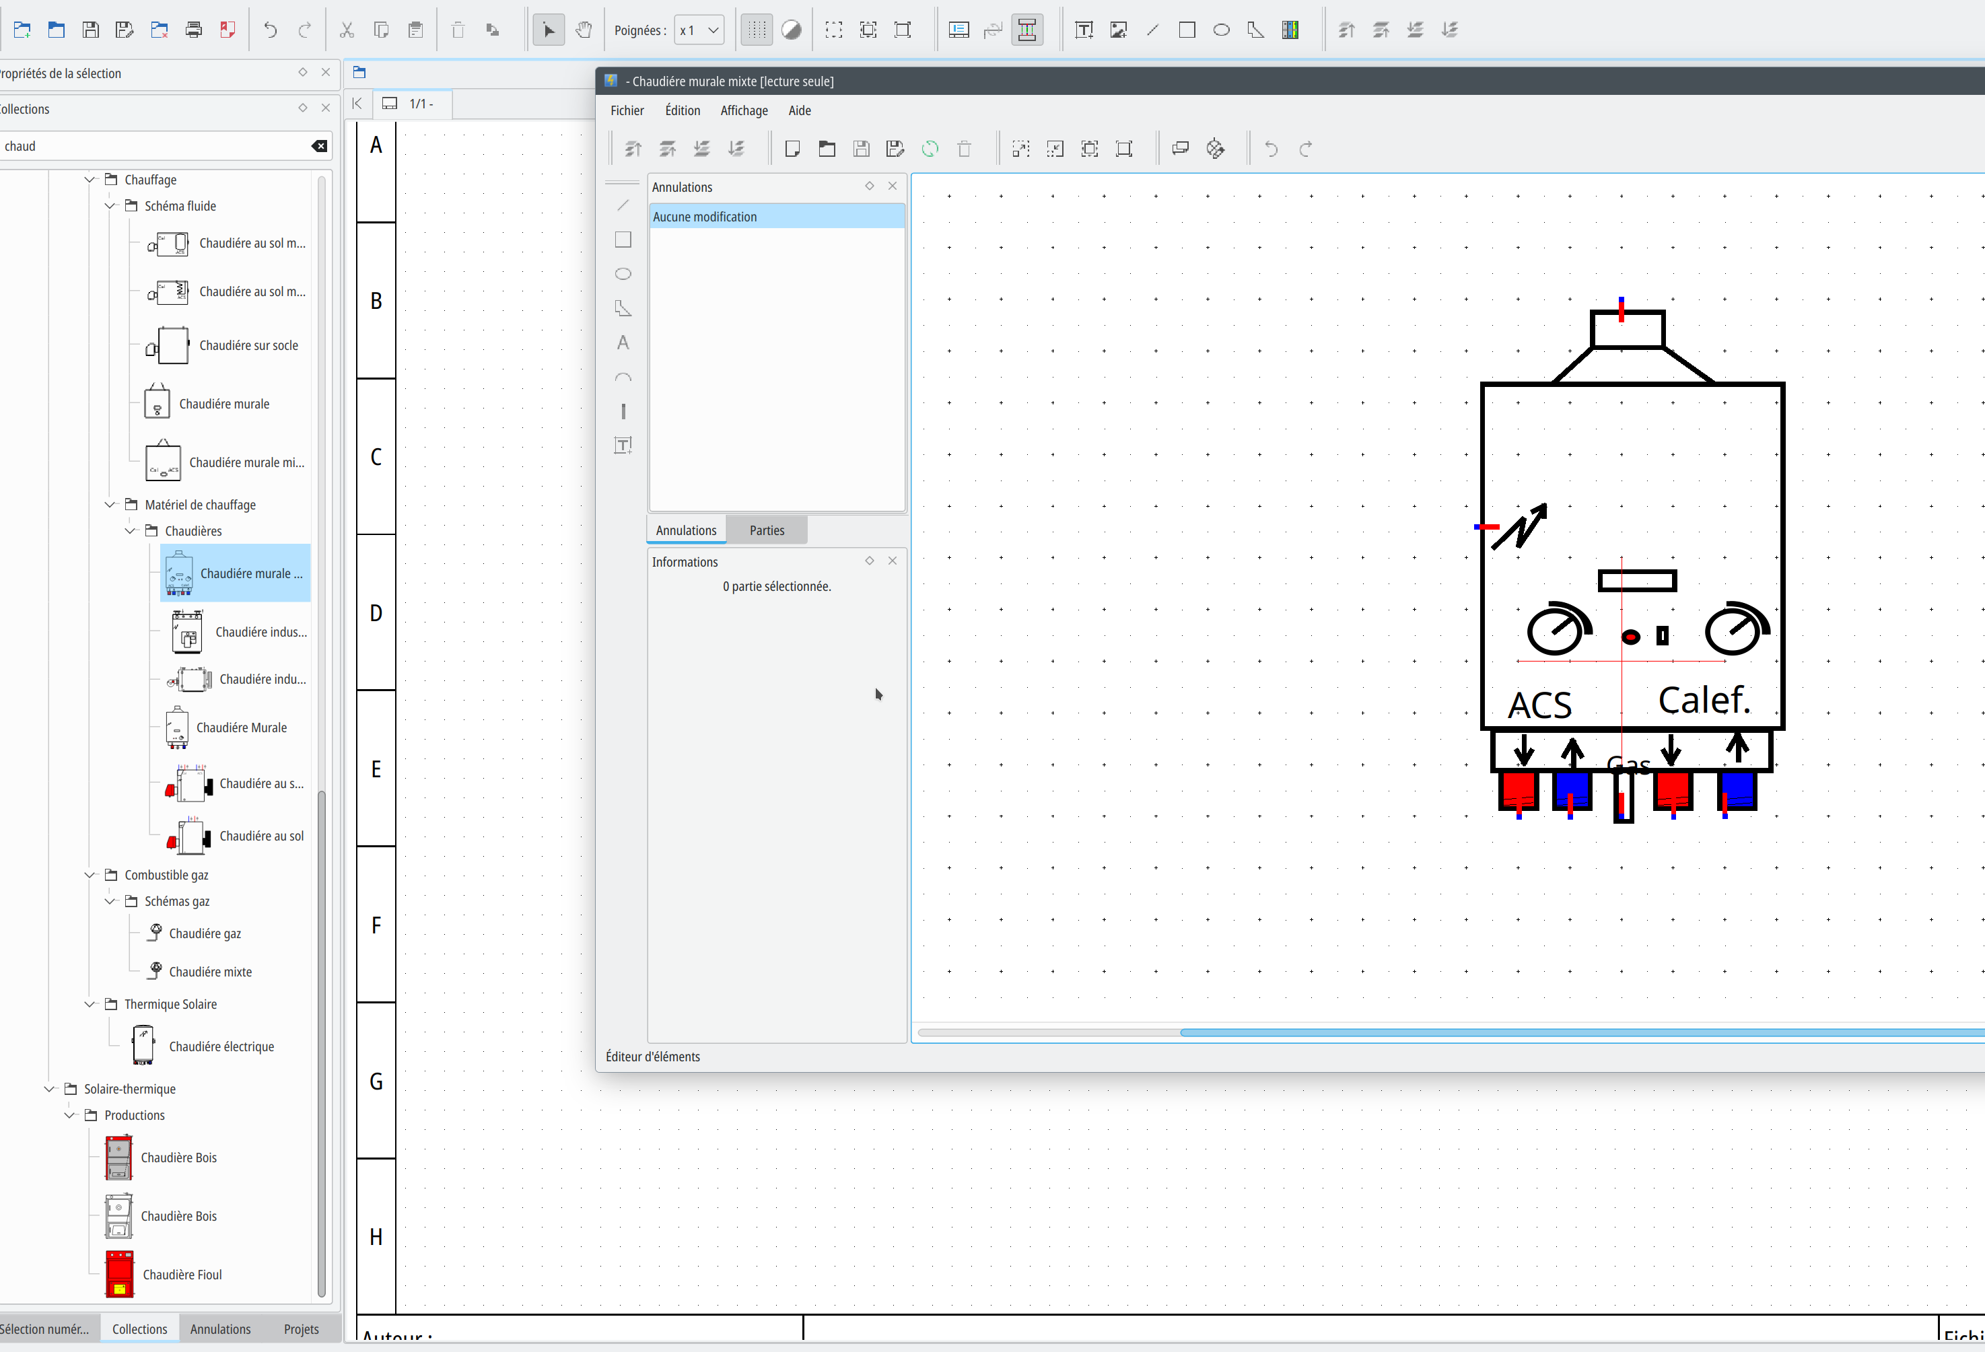Screen dimensions: 1985x1352
Task: Collapse the Thermique Solaire folder
Action: click(90, 1004)
